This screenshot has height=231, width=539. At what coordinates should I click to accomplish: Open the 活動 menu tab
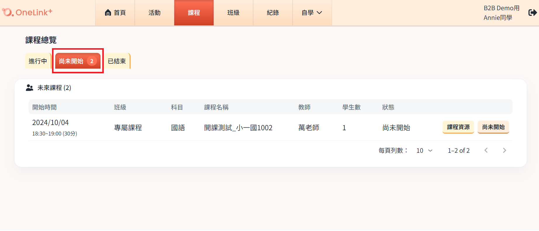155,13
